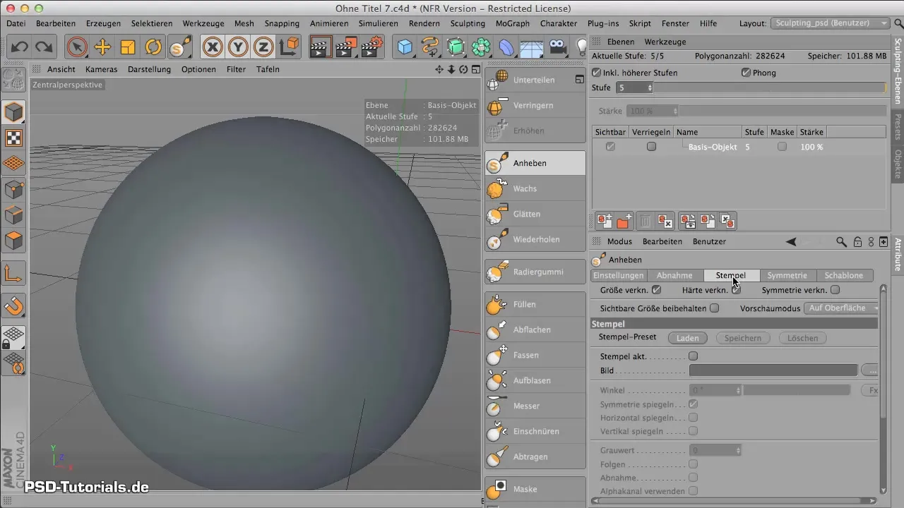Image resolution: width=904 pixels, height=508 pixels.
Task: Open the Sculpting menu
Action: 468,23
